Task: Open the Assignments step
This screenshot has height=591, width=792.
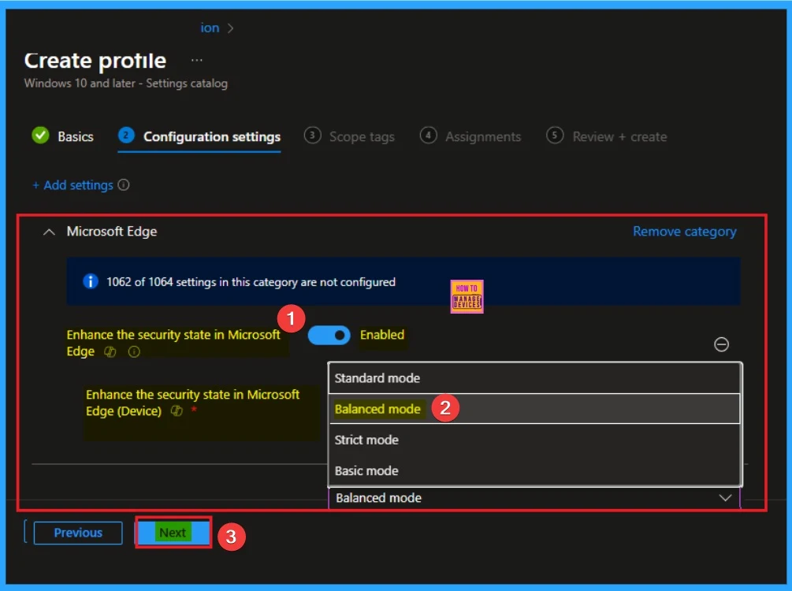Action: tap(470, 136)
